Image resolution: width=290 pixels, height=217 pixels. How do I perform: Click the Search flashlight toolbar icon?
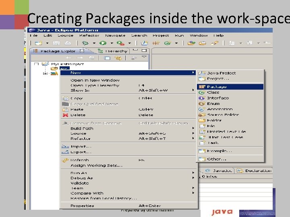[214, 43]
